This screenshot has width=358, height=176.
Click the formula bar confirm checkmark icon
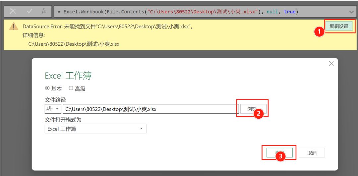pos(29,12)
